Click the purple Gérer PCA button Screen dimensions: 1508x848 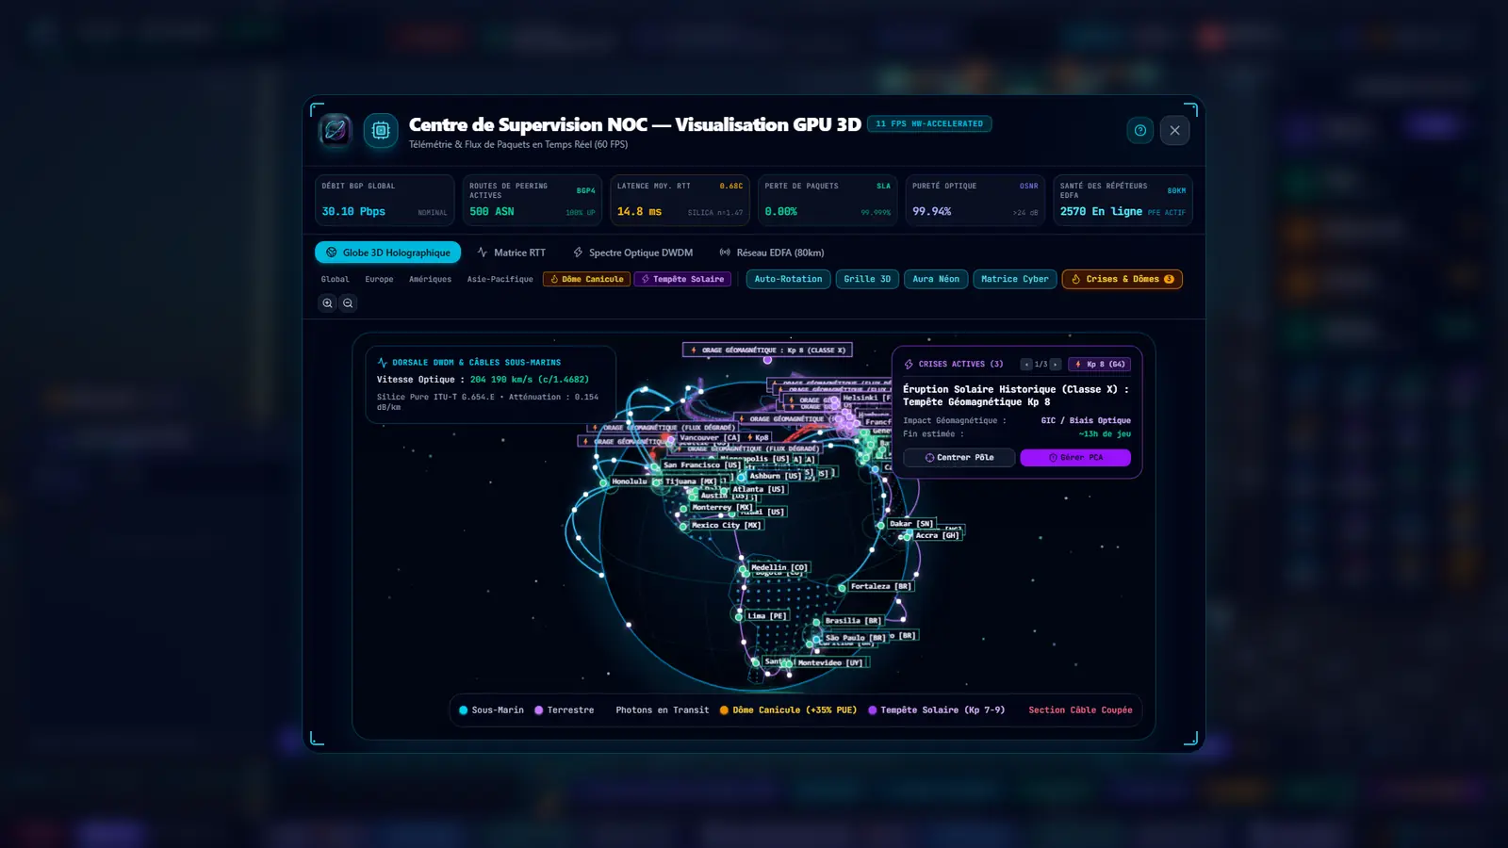pyautogui.click(x=1075, y=457)
